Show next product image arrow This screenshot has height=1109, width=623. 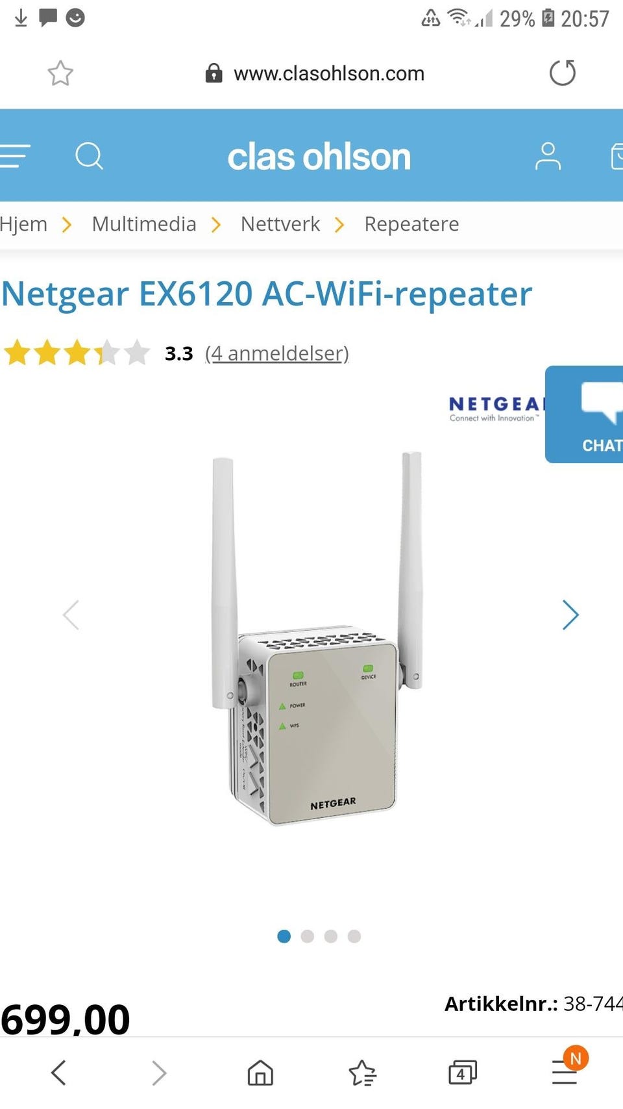570,615
